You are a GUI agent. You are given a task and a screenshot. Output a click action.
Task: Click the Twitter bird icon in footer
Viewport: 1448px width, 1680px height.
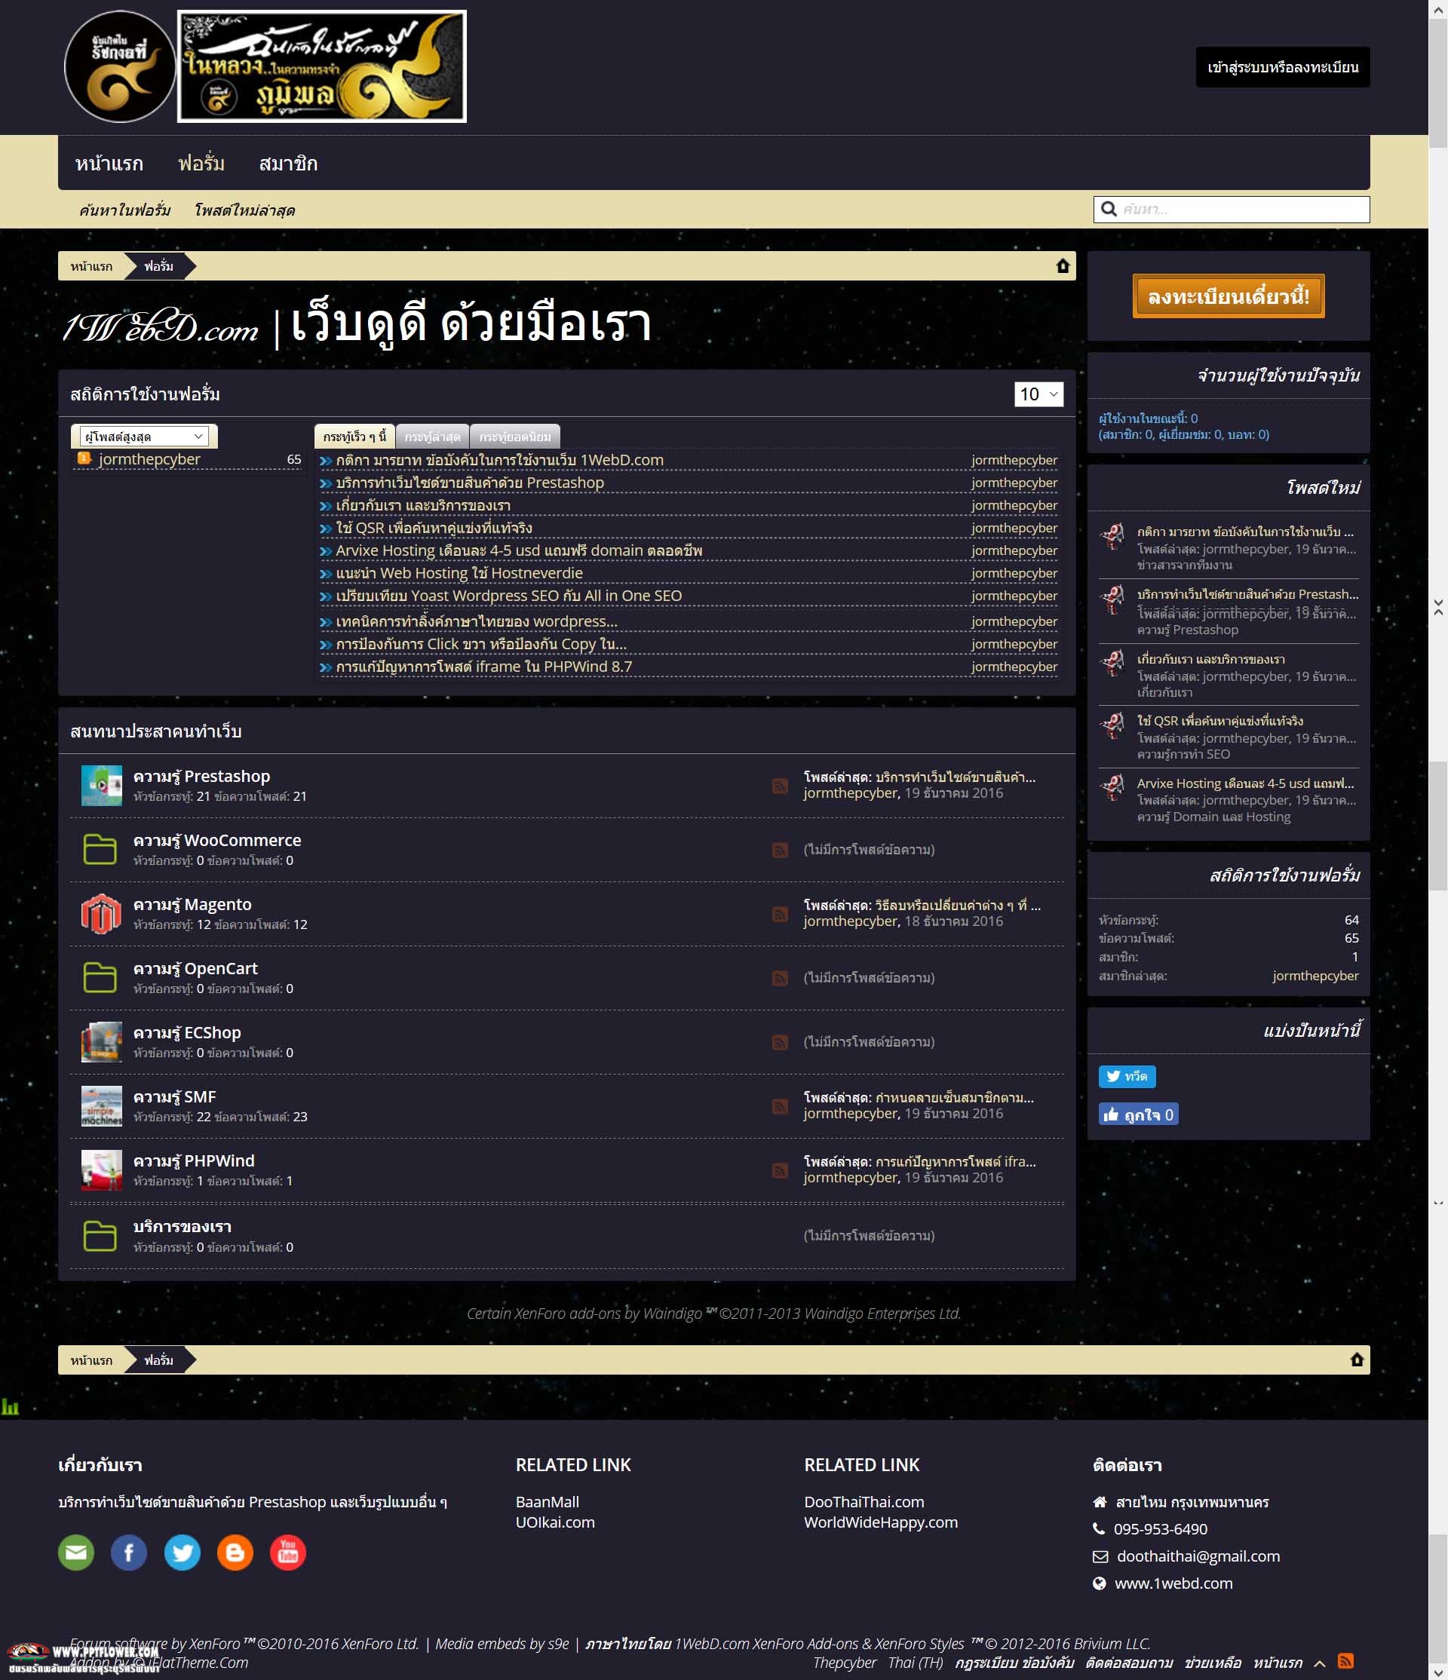[182, 1552]
